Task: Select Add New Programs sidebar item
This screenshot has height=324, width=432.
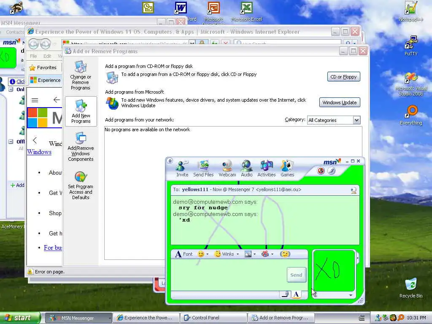Action: (x=81, y=111)
